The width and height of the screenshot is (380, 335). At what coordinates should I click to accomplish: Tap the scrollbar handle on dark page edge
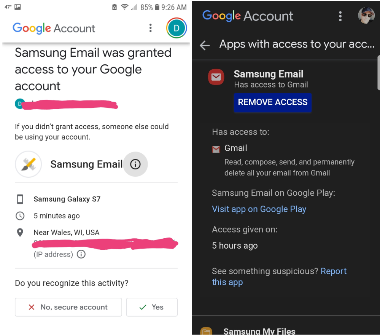coord(378,73)
